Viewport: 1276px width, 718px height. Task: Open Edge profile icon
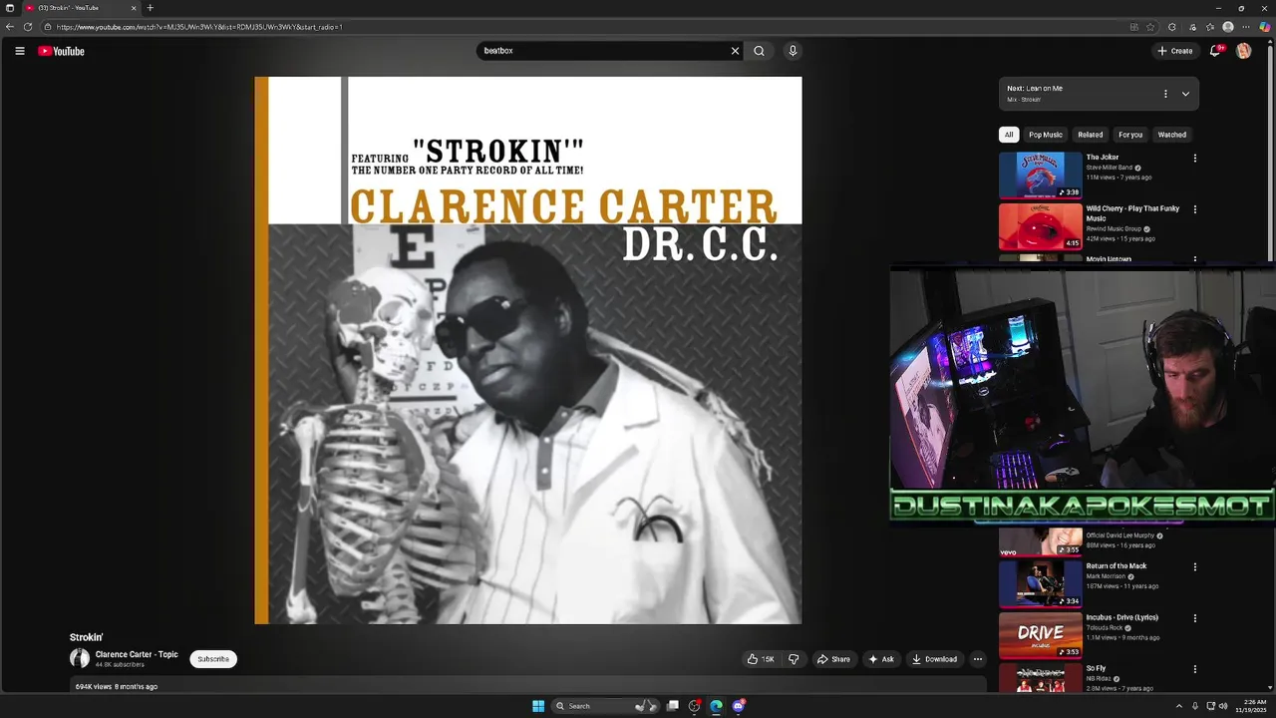(1228, 27)
